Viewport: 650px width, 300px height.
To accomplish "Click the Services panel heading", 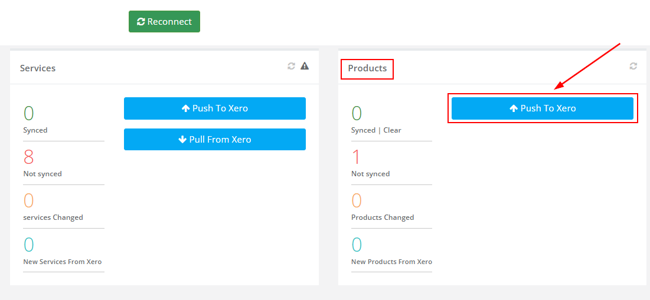I will [38, 68].
